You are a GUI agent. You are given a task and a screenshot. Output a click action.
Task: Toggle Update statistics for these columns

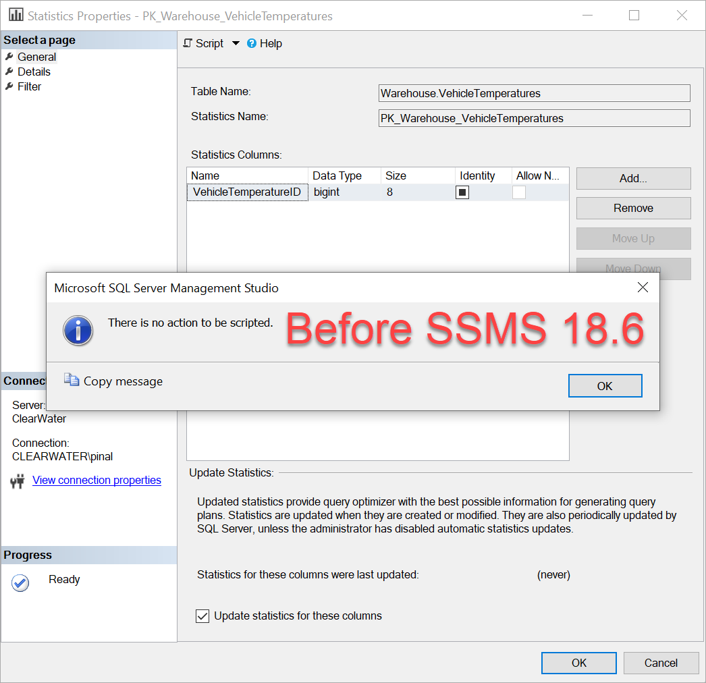(x=202, y=616)
